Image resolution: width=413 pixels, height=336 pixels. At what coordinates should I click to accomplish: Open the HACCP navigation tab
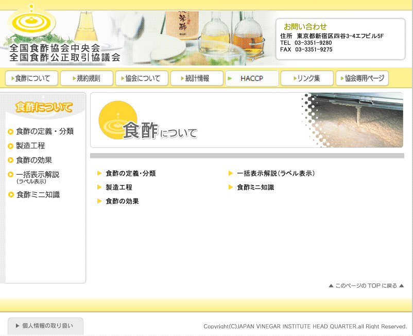(x=252, y=78)
